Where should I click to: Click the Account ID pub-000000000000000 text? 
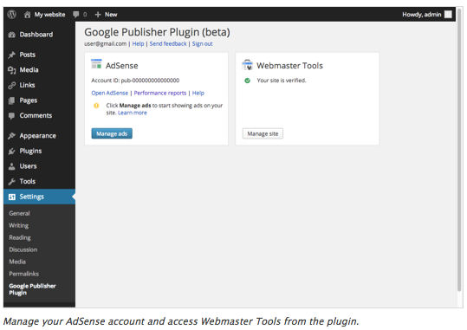tap(135, 81)
